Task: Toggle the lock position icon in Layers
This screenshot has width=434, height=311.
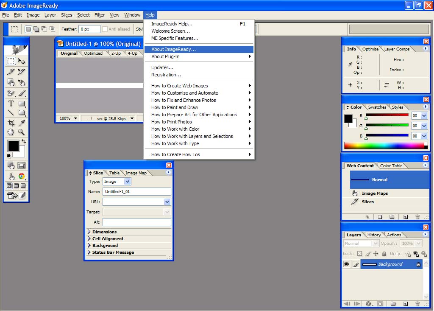Action: click(376, 254)
